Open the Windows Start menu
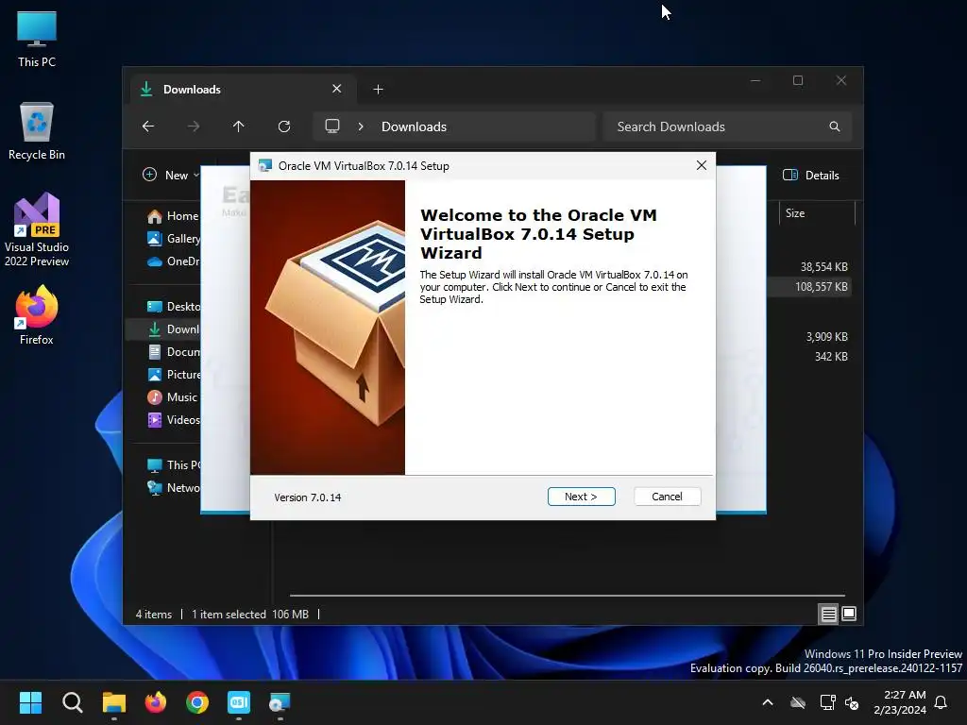This screenshot has height=725, width=967. click(x=30, y=702)
